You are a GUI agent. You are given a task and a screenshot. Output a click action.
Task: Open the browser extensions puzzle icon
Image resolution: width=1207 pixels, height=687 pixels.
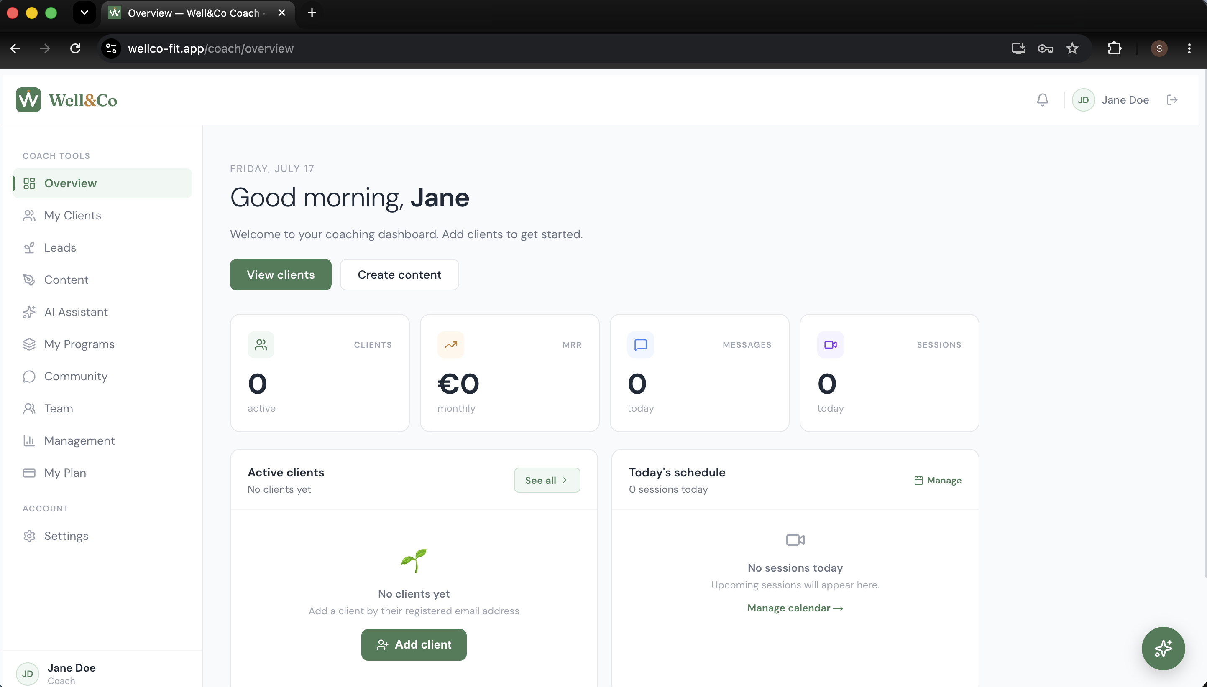1115,48
